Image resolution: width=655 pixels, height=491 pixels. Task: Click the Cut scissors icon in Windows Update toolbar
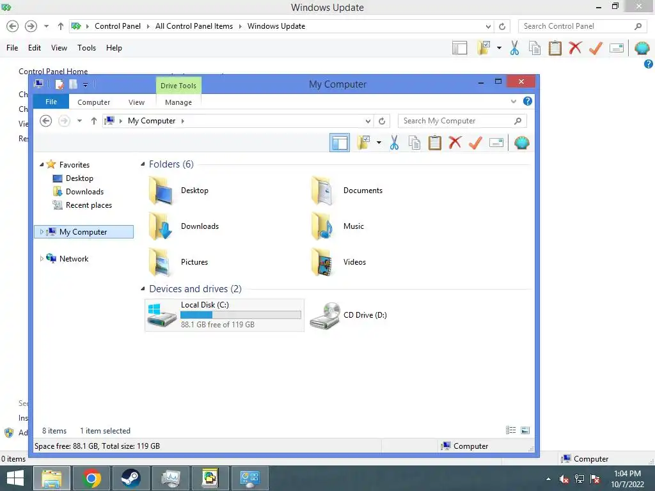point(514,48)
